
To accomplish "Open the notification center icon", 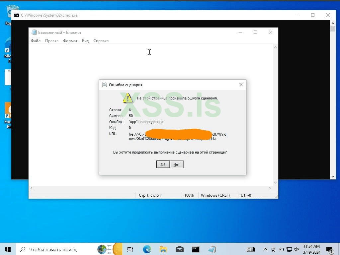I will [x=329, y=250].
